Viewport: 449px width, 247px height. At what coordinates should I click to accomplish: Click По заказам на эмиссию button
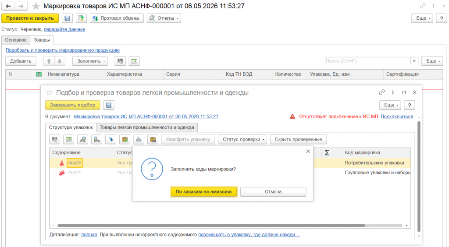coord(203,192)
